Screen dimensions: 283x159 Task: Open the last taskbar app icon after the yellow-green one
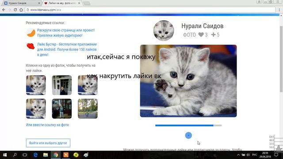click(86, 155)
